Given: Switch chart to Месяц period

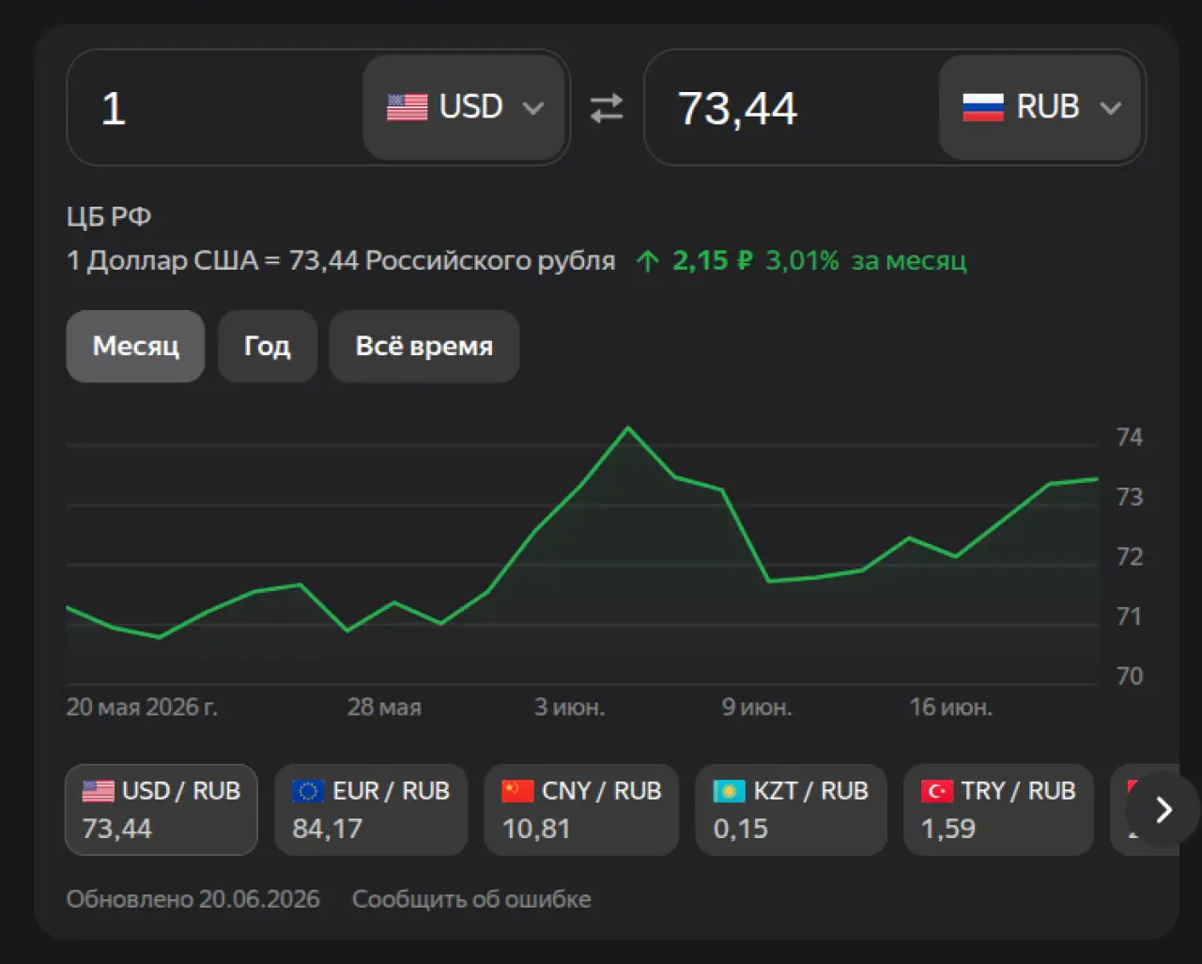Looking at the screenshot, I should 135,346.
